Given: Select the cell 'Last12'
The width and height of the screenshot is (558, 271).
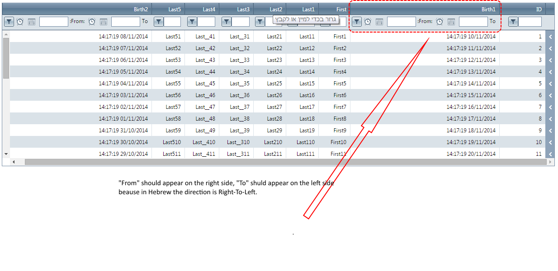Looking at the screenshot, I should click(303, 48).
